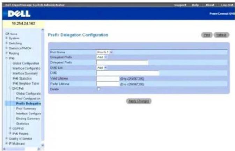235x151 pixels.
Task: Open DHCPv6 Statistics page
Action: pos(23,124)
